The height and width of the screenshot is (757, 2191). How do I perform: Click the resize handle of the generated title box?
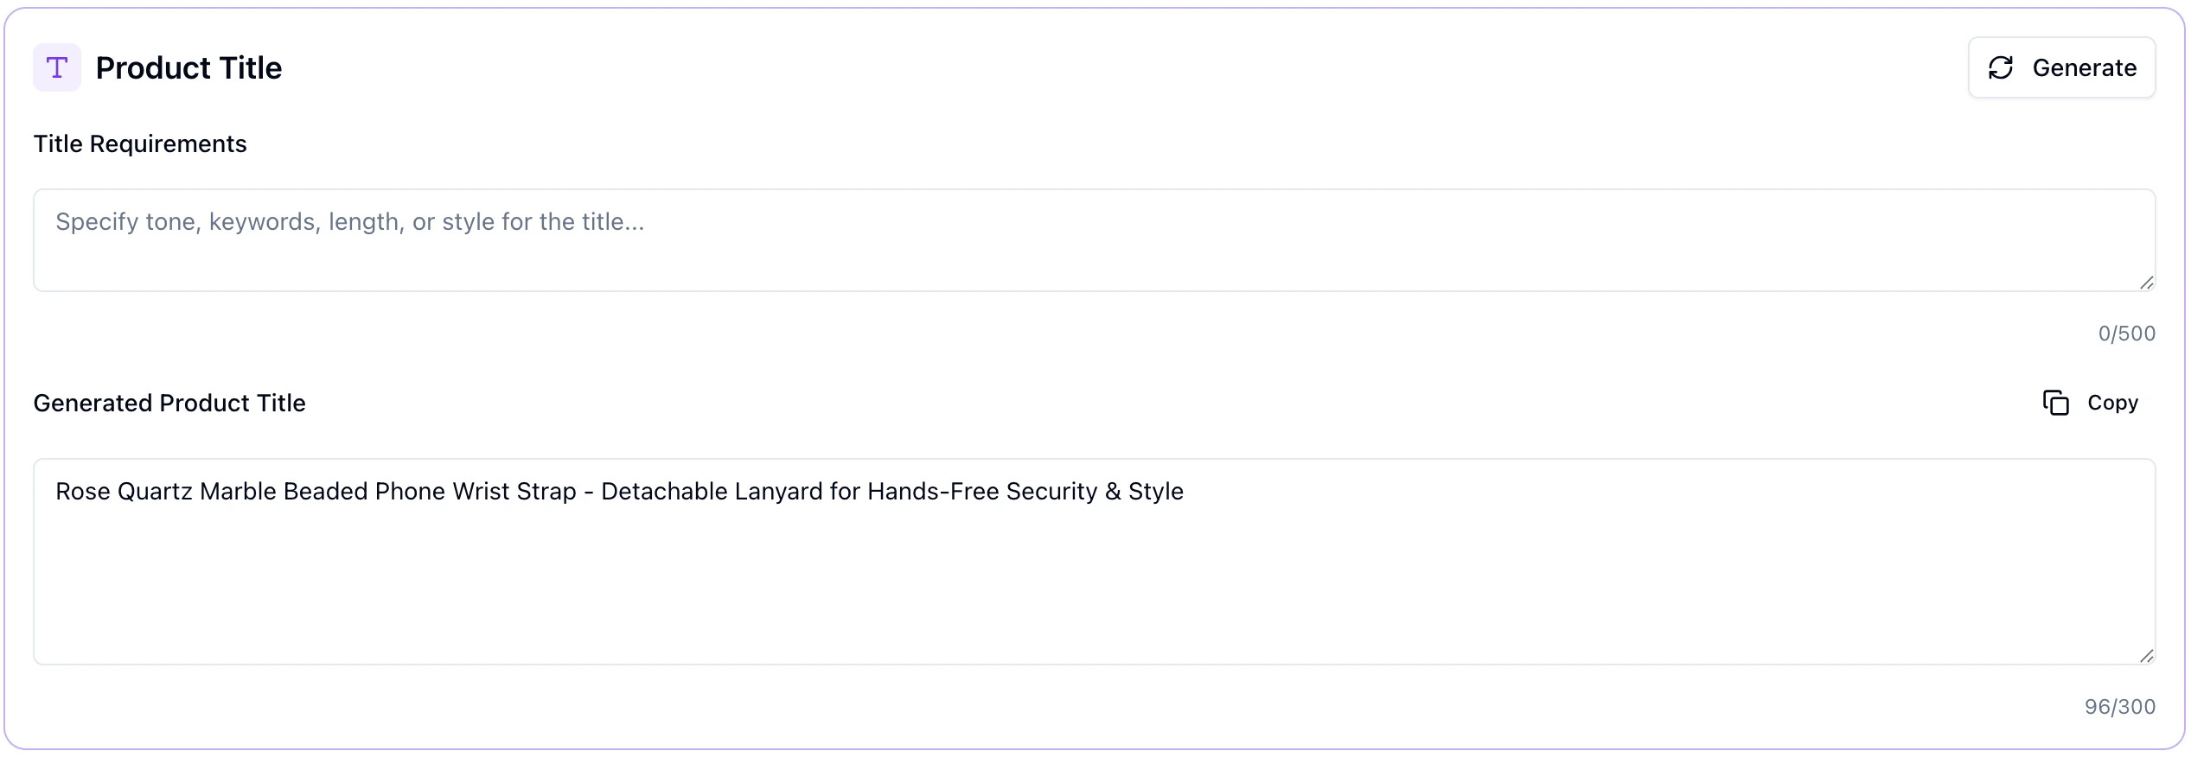(x=2146, y=655)
